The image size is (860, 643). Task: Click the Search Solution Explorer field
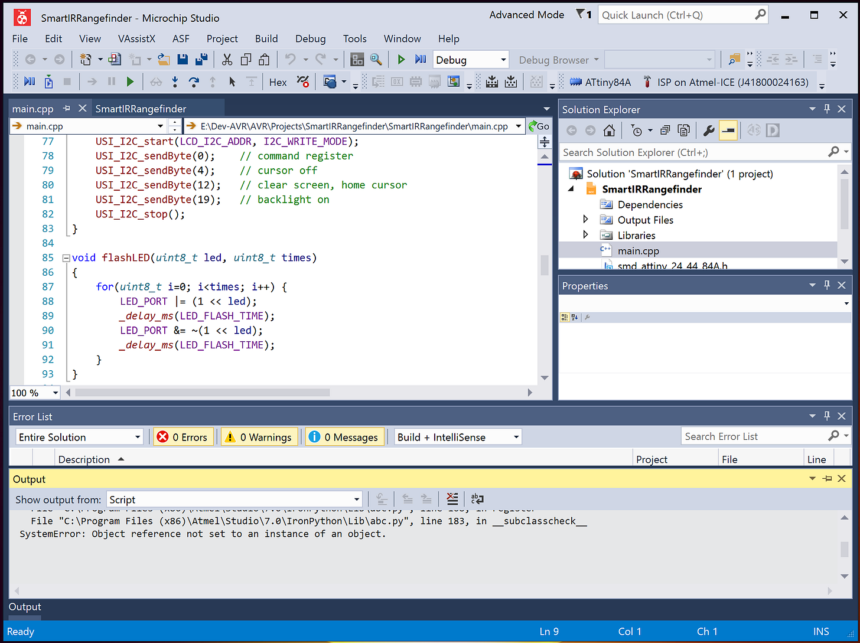tap(697, 152)
